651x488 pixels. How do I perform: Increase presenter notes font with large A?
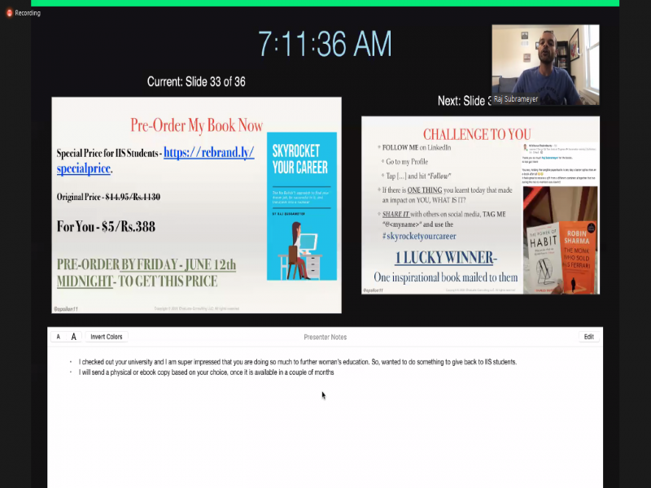73,337
